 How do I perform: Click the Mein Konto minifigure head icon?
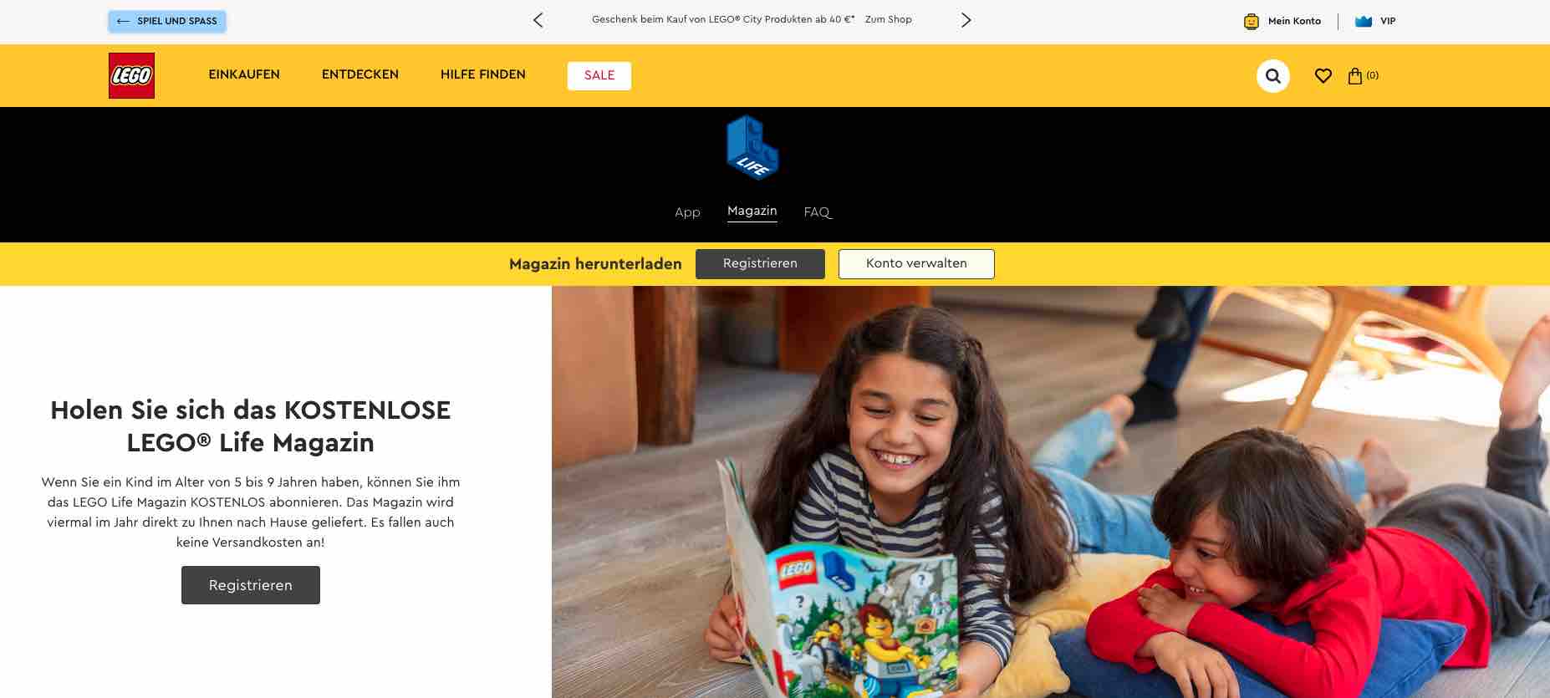pos(1251,22)
